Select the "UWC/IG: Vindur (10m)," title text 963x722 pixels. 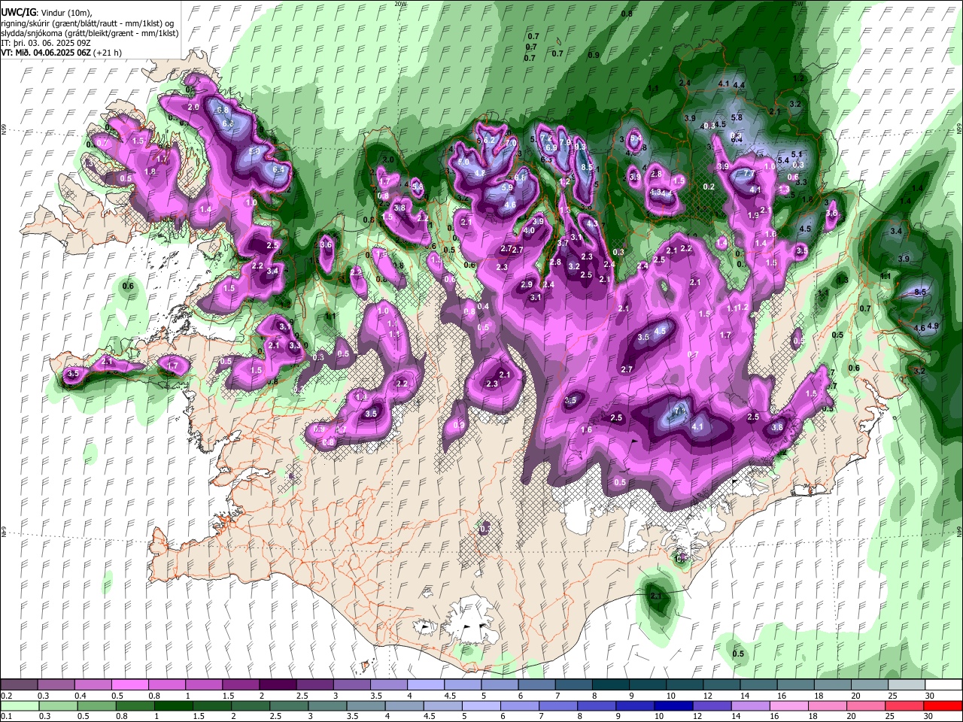tap(45, 13)
